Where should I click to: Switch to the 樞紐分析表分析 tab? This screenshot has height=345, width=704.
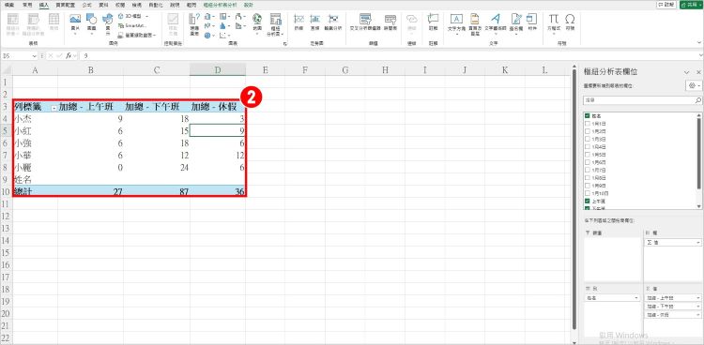click(x=220, y=5)
